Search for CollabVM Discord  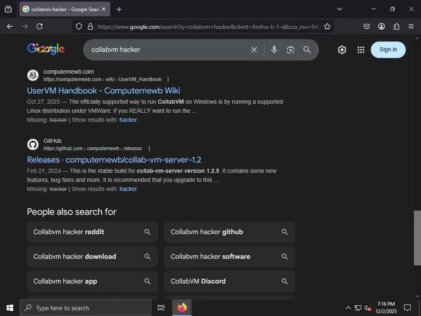[x=230, y=281]
